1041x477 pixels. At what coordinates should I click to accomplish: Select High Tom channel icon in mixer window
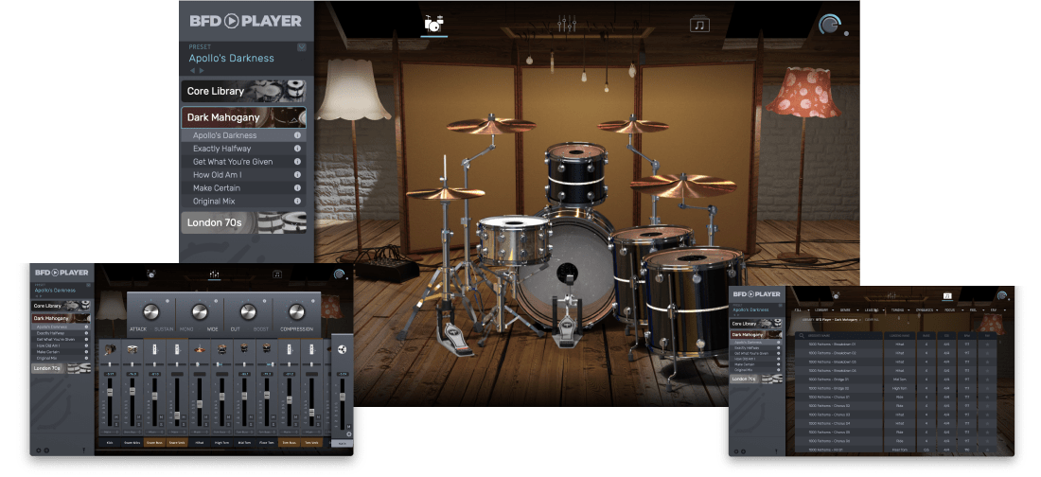point(221,349)
